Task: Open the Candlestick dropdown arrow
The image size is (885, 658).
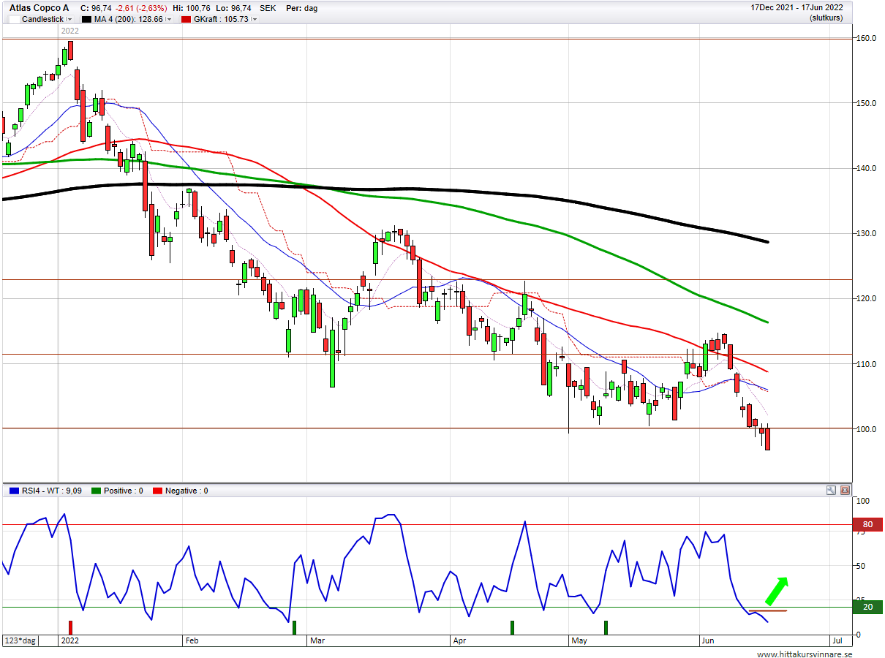Action: coord(69,20)
